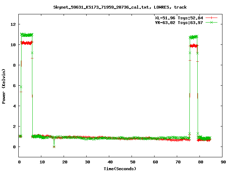230x172 pixels.
Task: Click the Power (Kelvin) y-axis label
Action: click(4, 86)
